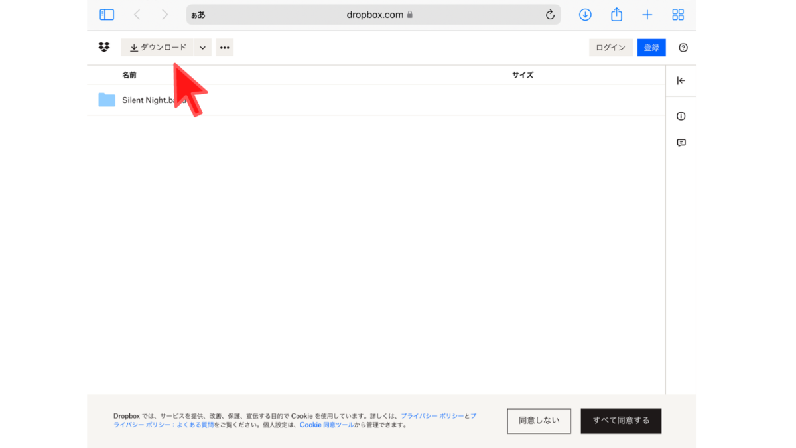Open the comments panel icon
This screenshot has width=796, height=448.
681,143
